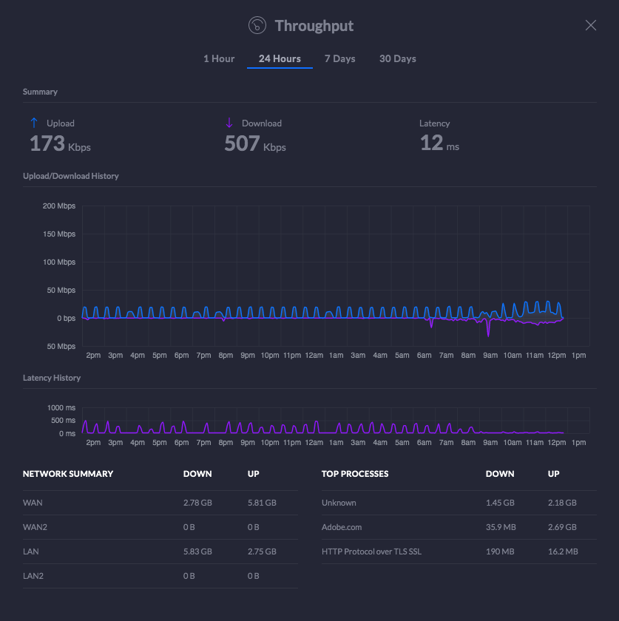Click the 173 Kbps upload value
Viewport: 619px width, 621px height.
[x=60, y=143]
